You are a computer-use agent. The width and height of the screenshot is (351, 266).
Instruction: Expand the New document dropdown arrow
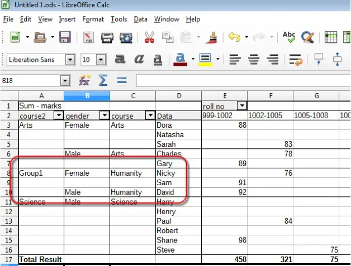(x=27, y=37)
